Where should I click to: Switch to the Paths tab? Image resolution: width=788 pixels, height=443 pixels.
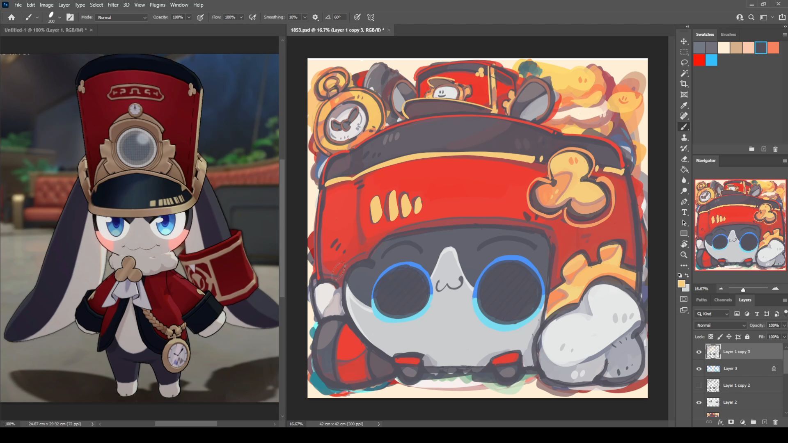point(701,300)
